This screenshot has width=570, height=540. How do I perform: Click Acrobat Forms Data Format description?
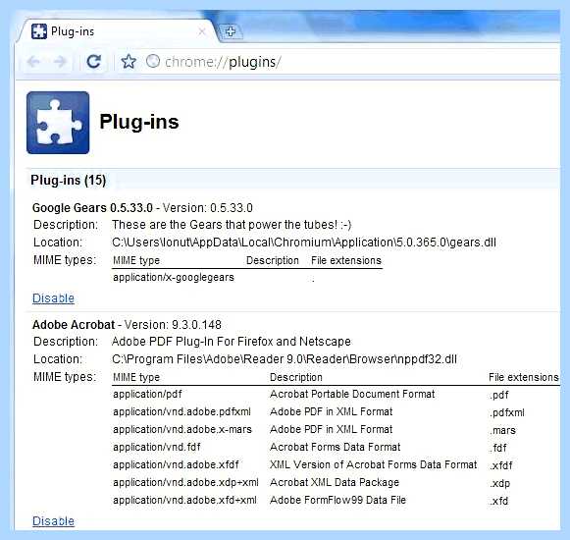pos(335,447)
